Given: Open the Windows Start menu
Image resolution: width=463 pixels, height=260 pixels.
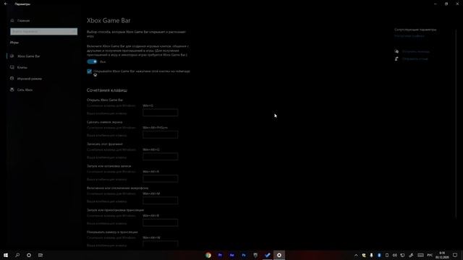Looking at the screenshot, I should [6, 255].
